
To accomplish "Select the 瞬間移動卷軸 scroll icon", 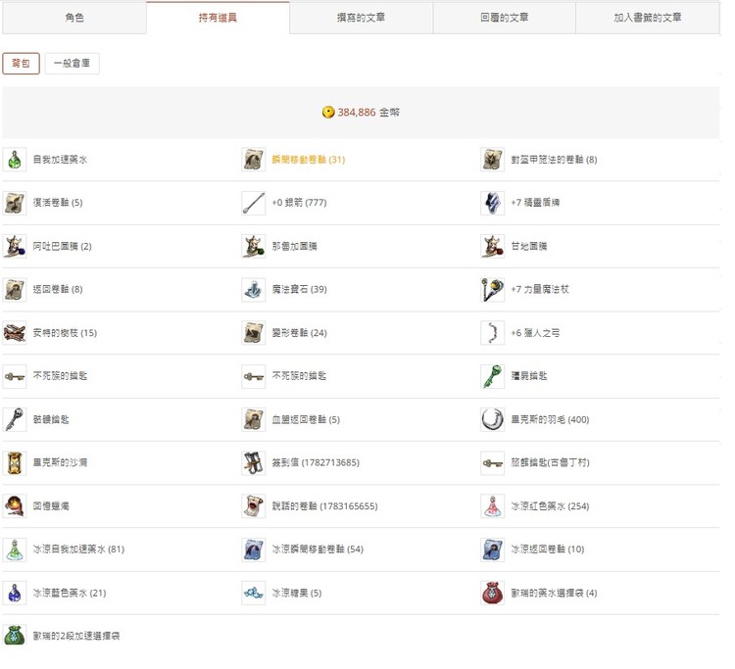I will click(x=254, y=160).
